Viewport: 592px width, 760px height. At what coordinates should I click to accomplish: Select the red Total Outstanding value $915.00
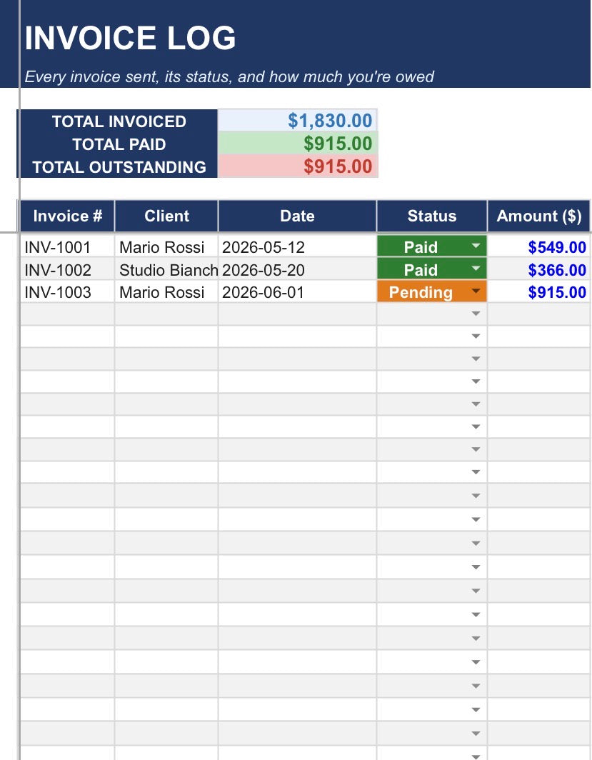298,166
